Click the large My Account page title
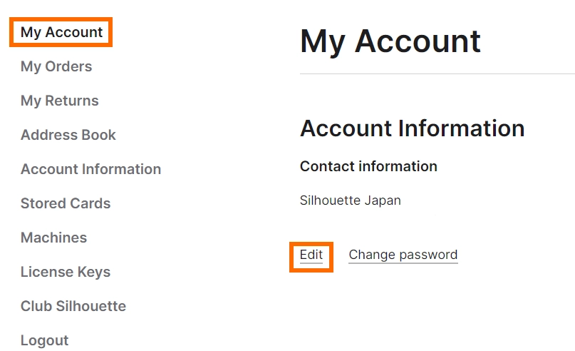 click(390, 41)
